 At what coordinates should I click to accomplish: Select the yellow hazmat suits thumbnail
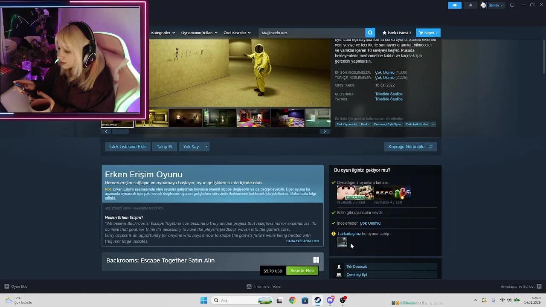click(x=151, y=118)
